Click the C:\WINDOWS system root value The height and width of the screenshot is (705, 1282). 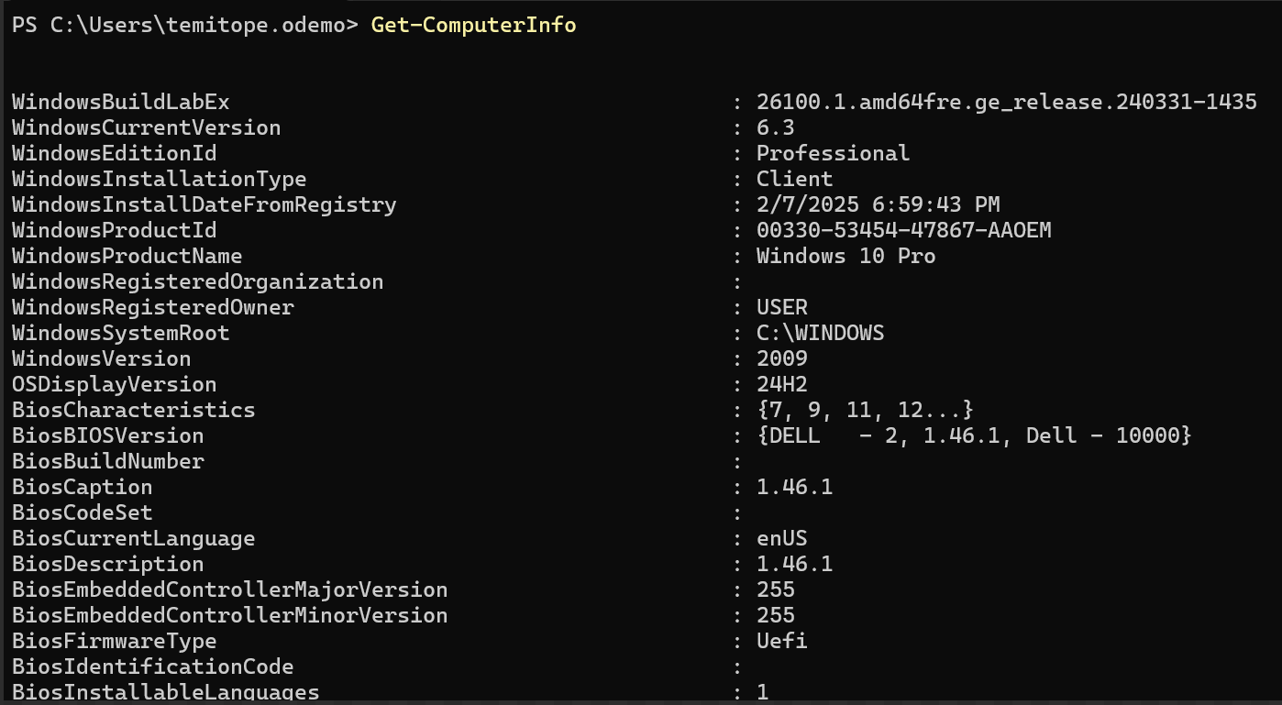tap(820, 333)
